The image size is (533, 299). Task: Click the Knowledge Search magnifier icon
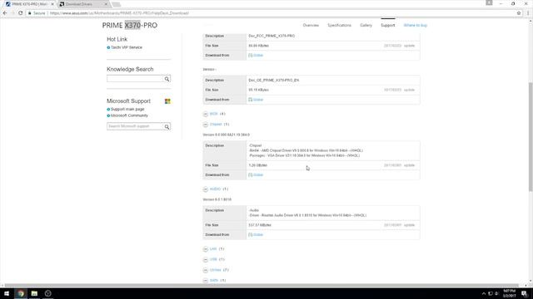(167, 79)
